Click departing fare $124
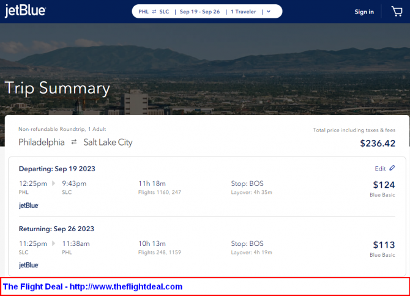Screen dimensions: 410x296 point(384,185)
